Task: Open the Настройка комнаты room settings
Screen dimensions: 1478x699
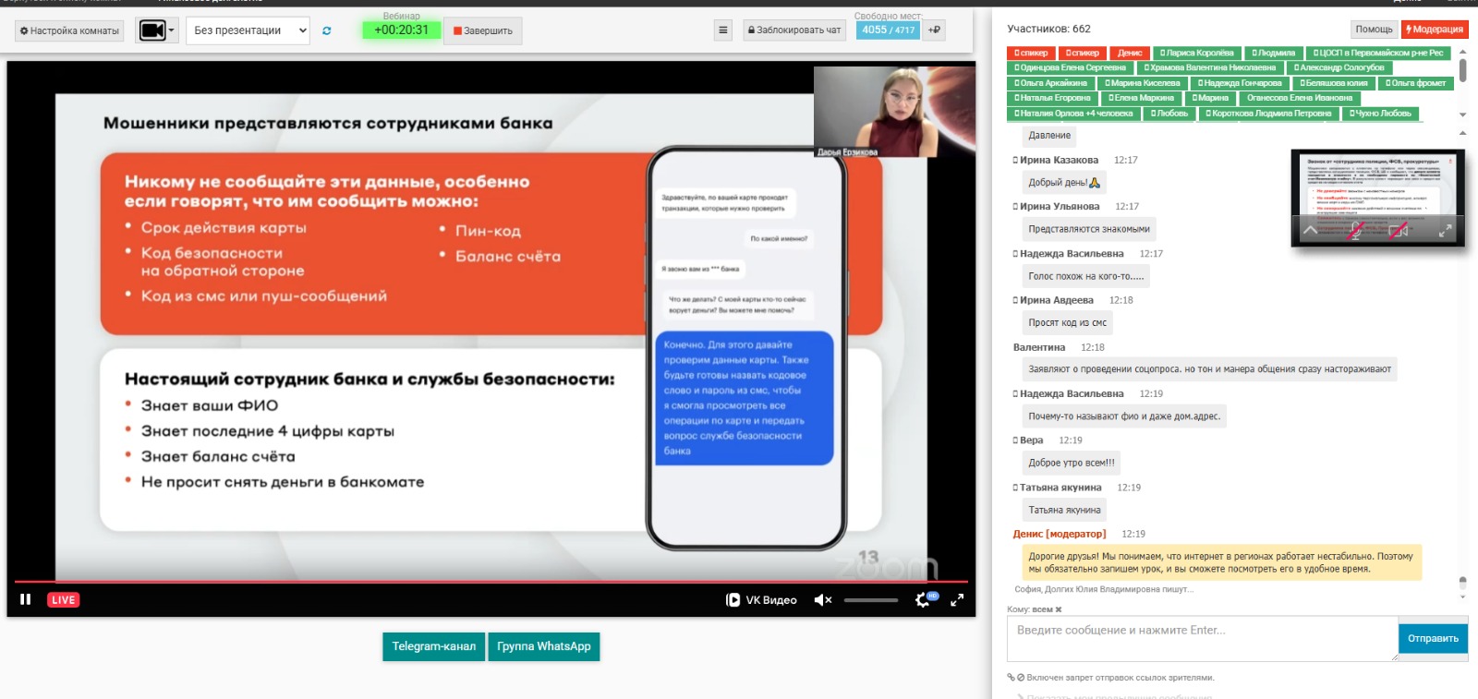Action: [70, 30]
